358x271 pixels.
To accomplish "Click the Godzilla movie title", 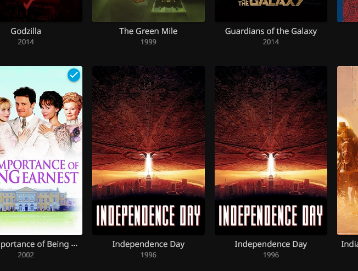I will pos(26,31).
